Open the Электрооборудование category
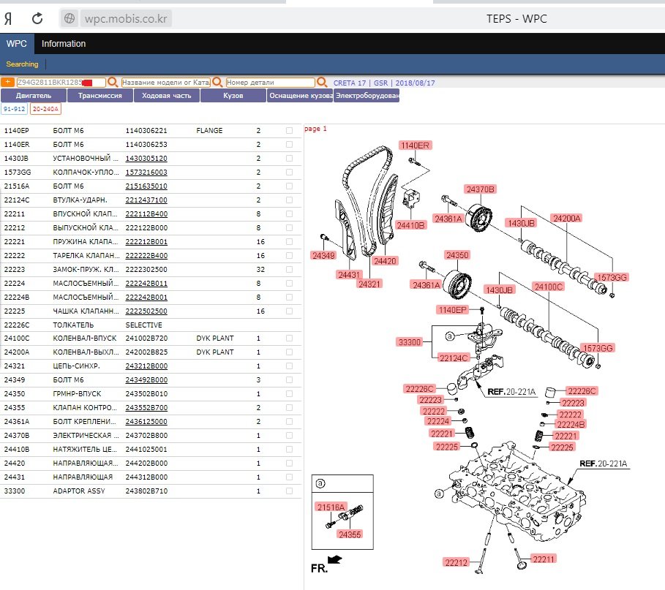This screenshot has width=665, height=590. tap(367, 96)
